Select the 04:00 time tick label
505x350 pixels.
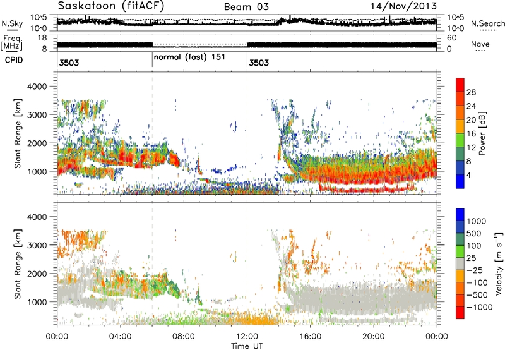click(120, 337)
